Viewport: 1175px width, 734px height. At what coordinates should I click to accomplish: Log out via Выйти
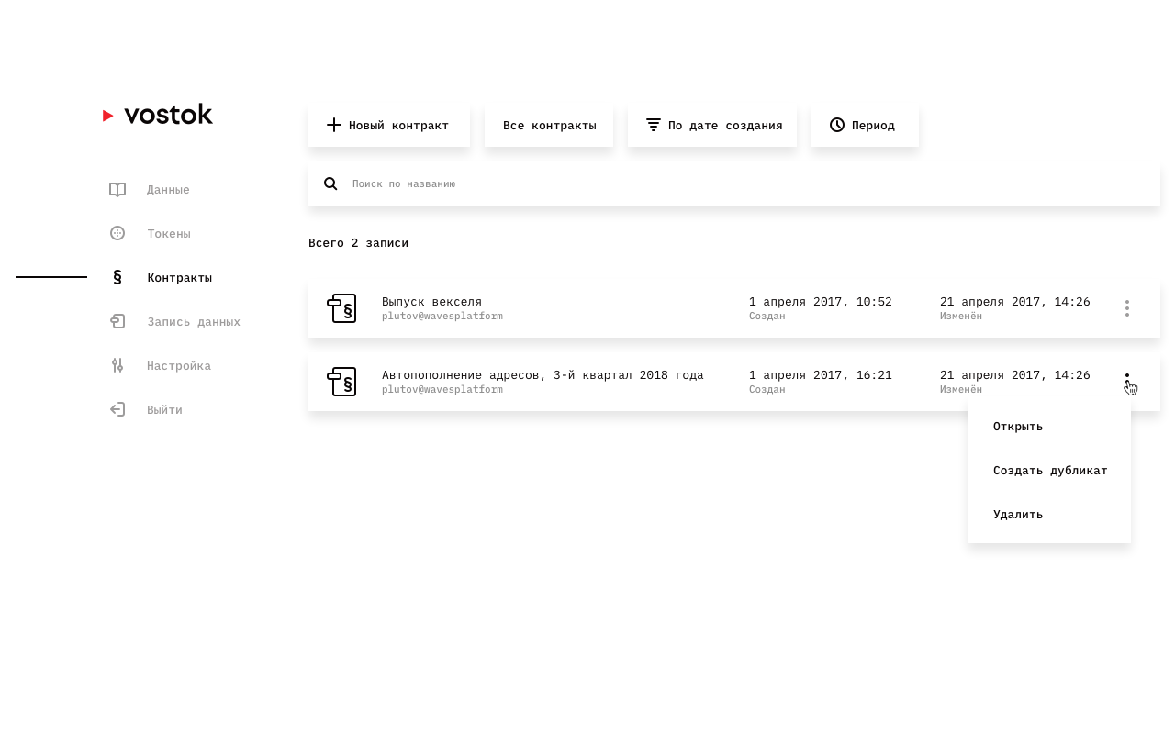click(164, 410)
